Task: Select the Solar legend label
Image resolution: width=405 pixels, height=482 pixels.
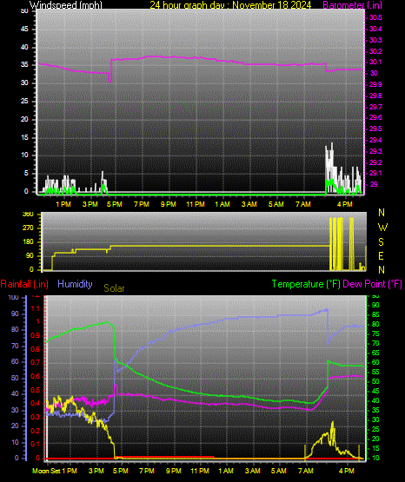Action: point(114,288)
